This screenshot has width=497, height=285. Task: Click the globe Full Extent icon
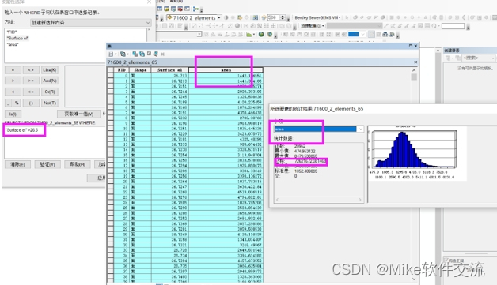point(261,34)
